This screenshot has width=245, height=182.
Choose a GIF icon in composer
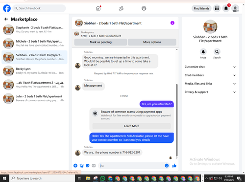pyautogui.click(x=94, y=166)
